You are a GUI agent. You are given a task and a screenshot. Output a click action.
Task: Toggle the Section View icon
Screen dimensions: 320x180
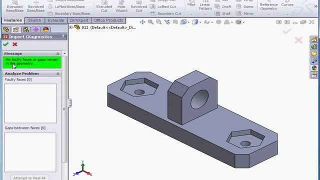(175, 22)
